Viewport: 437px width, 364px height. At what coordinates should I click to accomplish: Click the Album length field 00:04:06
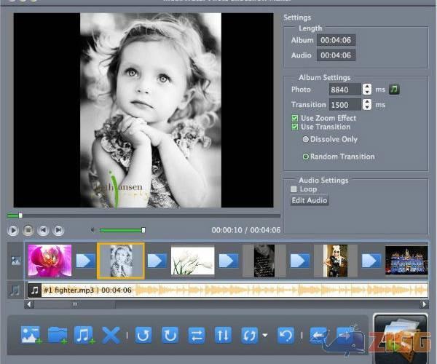coord(336,40)
